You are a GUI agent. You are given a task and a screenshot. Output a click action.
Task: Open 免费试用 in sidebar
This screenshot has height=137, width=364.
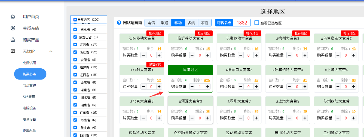(x=29, y=63)
